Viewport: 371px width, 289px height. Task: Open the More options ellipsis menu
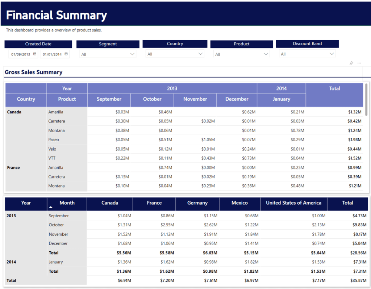coord(359,63)
